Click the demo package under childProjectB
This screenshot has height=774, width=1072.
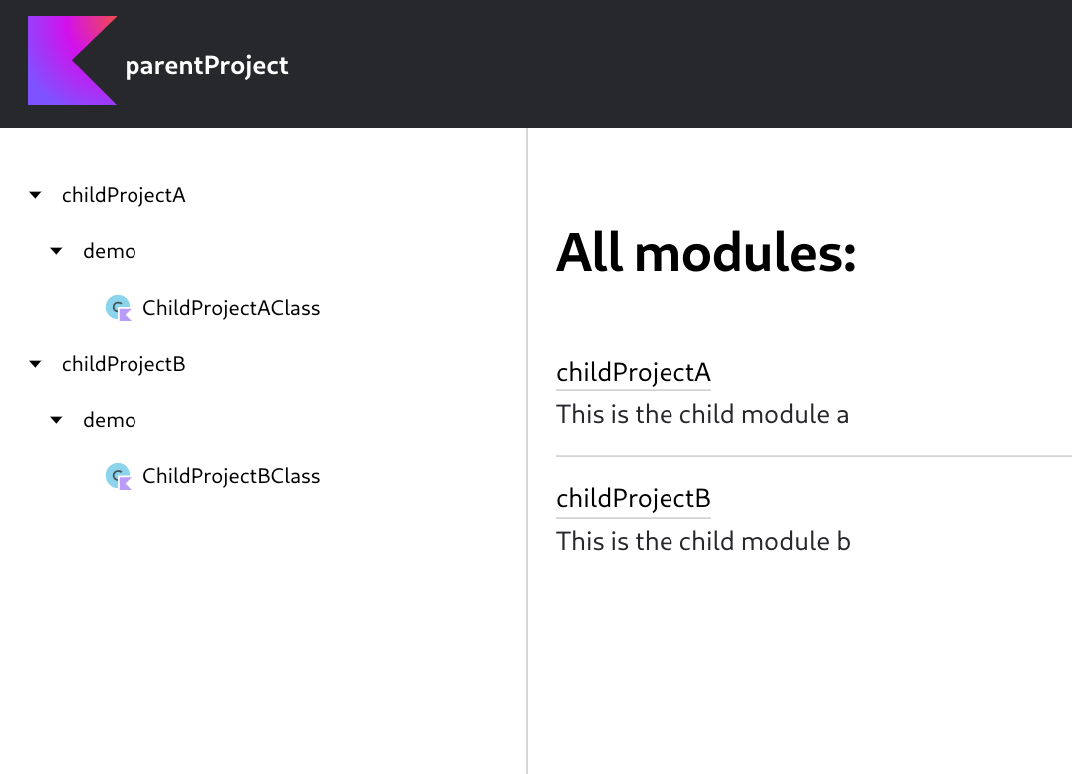(109, 420)
